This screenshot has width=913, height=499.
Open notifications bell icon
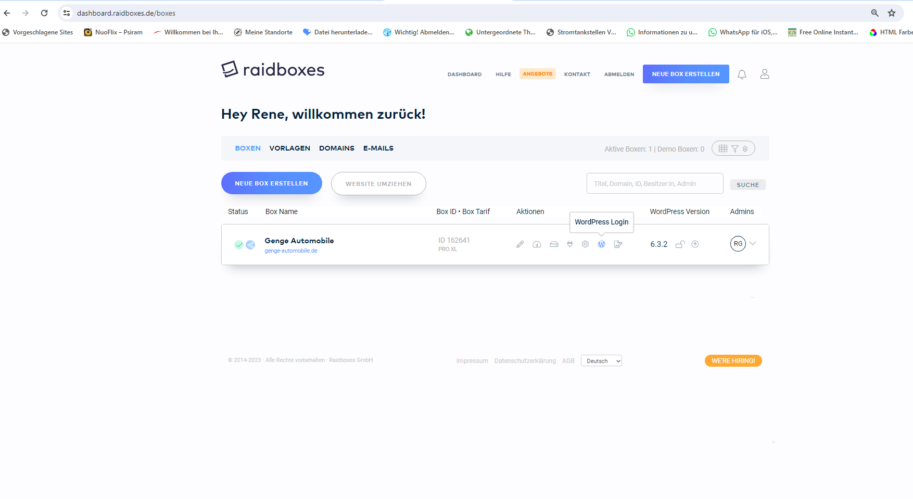click(742, 74)
